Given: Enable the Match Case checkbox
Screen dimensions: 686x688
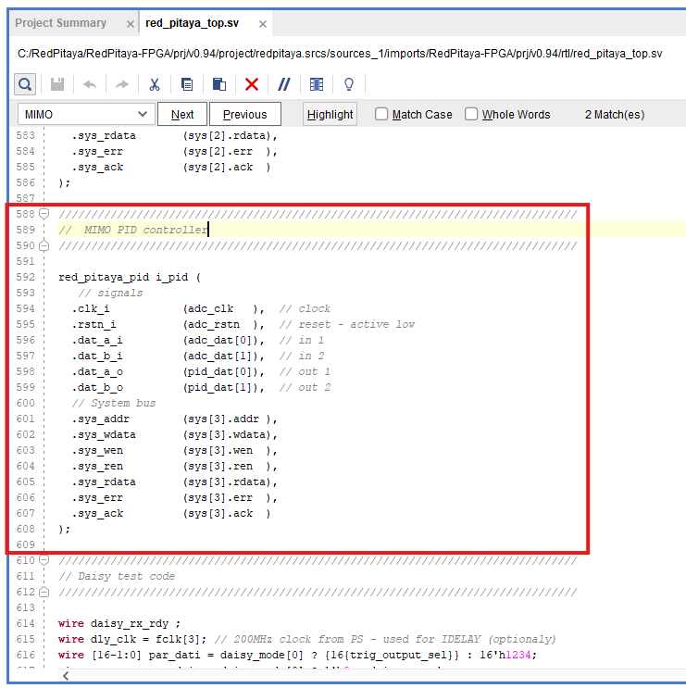Looking at the screenshot, I should point(381,114).
